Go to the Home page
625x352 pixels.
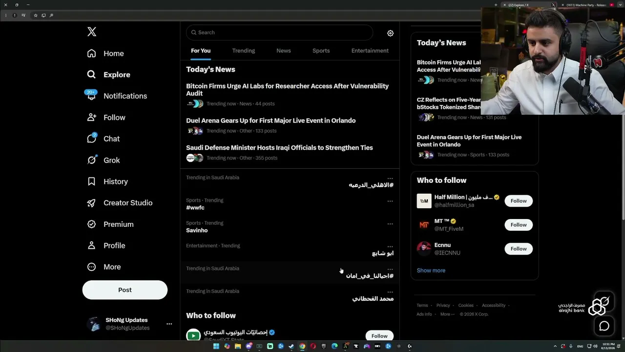coord(106,53)
